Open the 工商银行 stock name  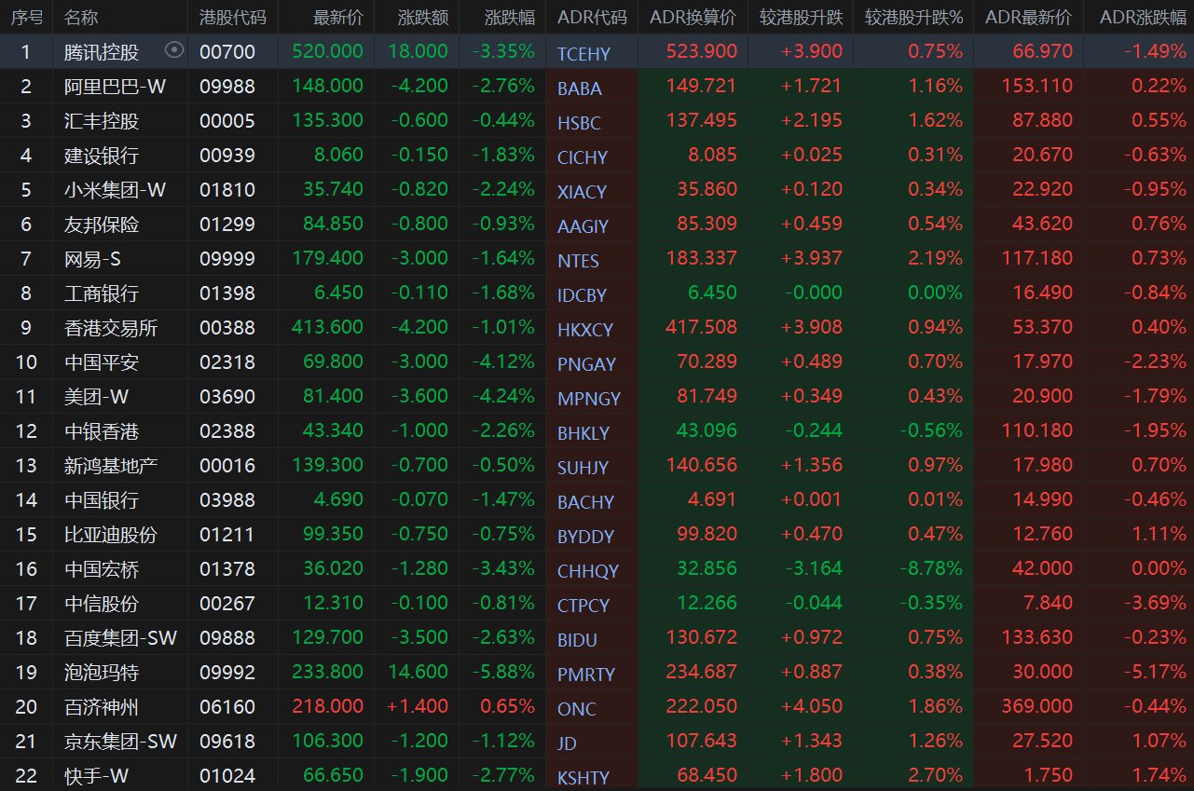point(102,293)
